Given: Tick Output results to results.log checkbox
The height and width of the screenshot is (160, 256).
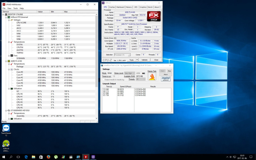Looking at the screenshot, I should (103, 80).
